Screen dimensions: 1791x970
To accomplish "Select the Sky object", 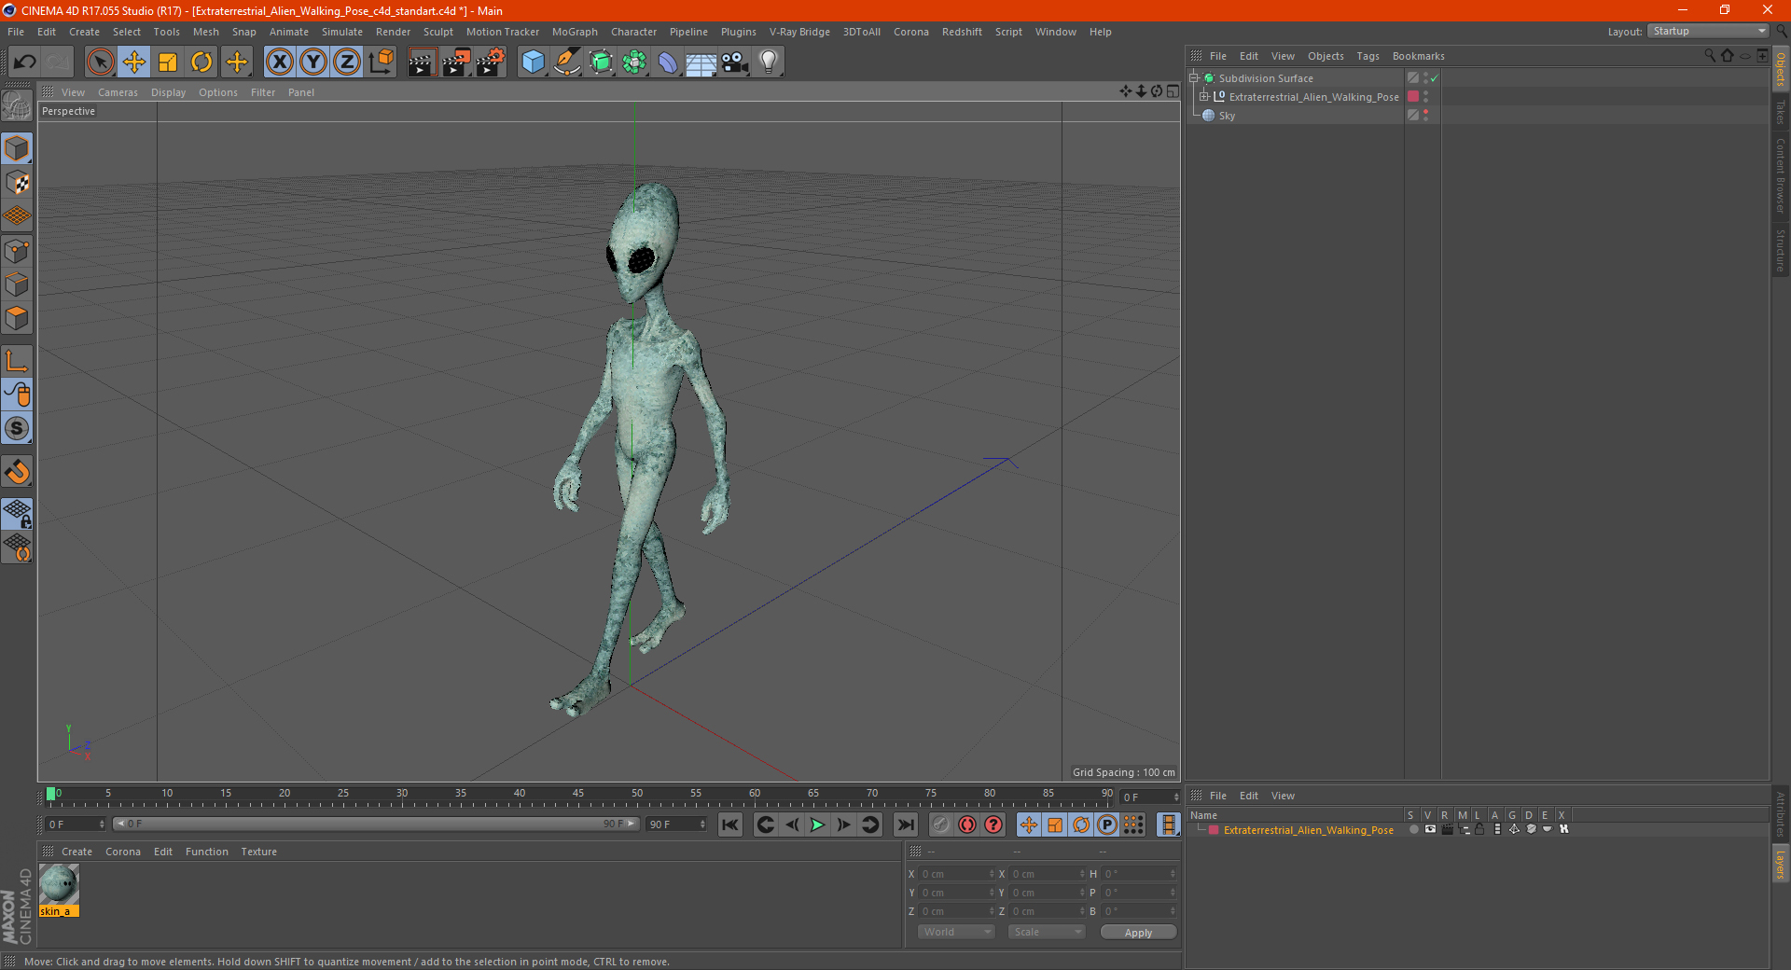I will 1227,116.
